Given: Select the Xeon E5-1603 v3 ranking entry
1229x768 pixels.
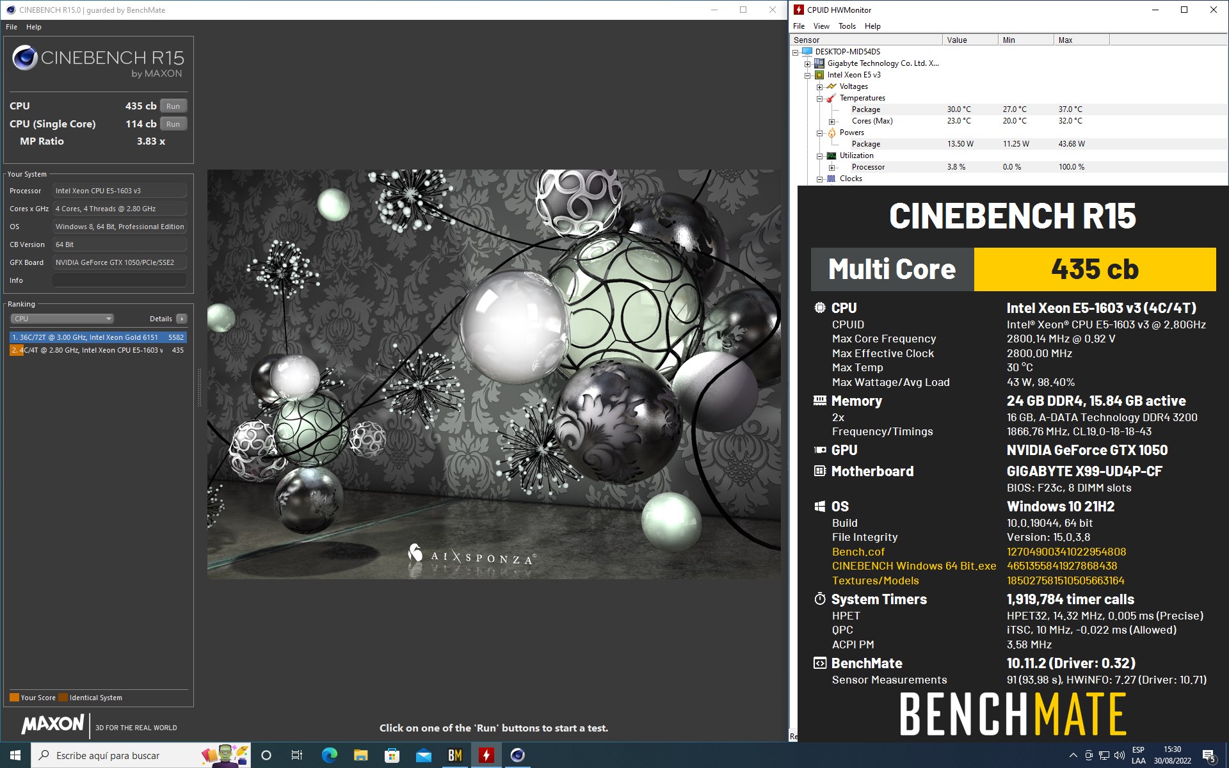Looking at the screenshot, I should (98, 350).
